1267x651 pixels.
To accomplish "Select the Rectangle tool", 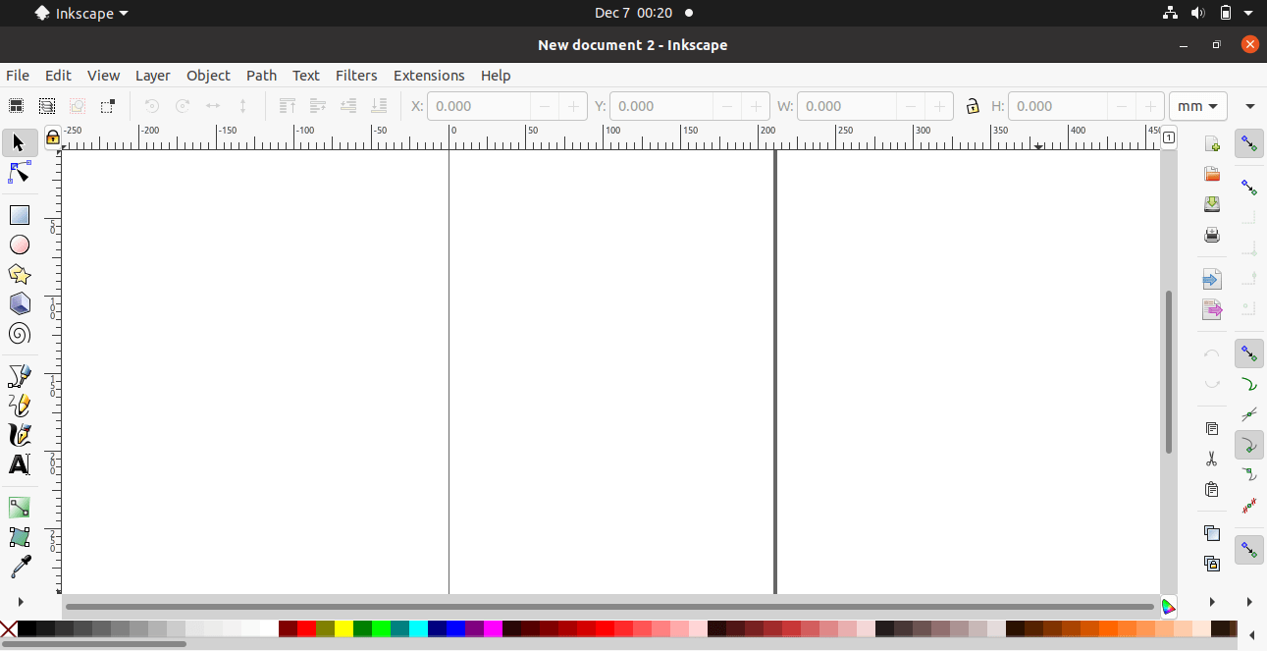I will click(x=19, y=214).
